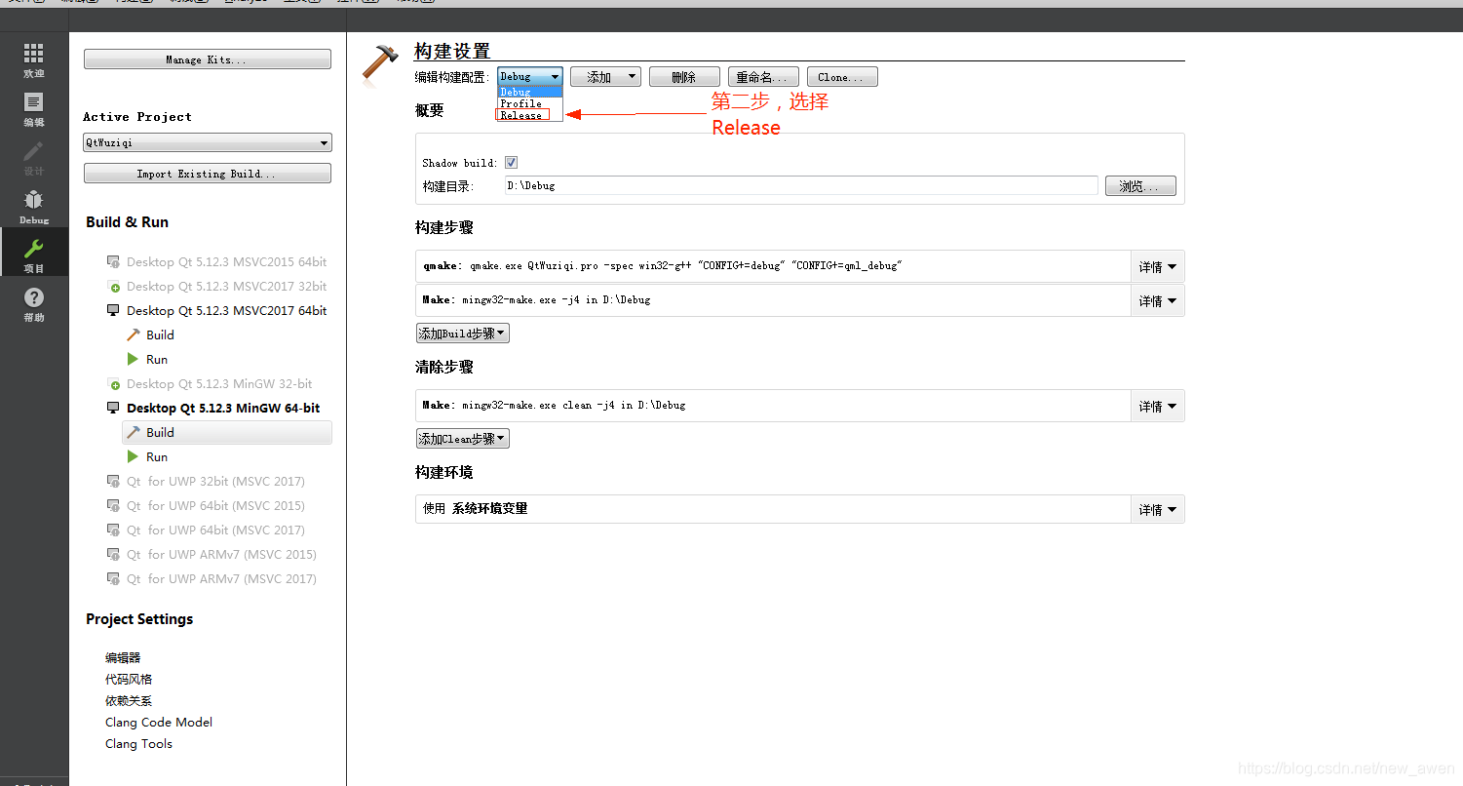Screen dimensions: 1463x786
Task: Open Run under MSVC2017 64bit kit
Action: tap(157, 359)
